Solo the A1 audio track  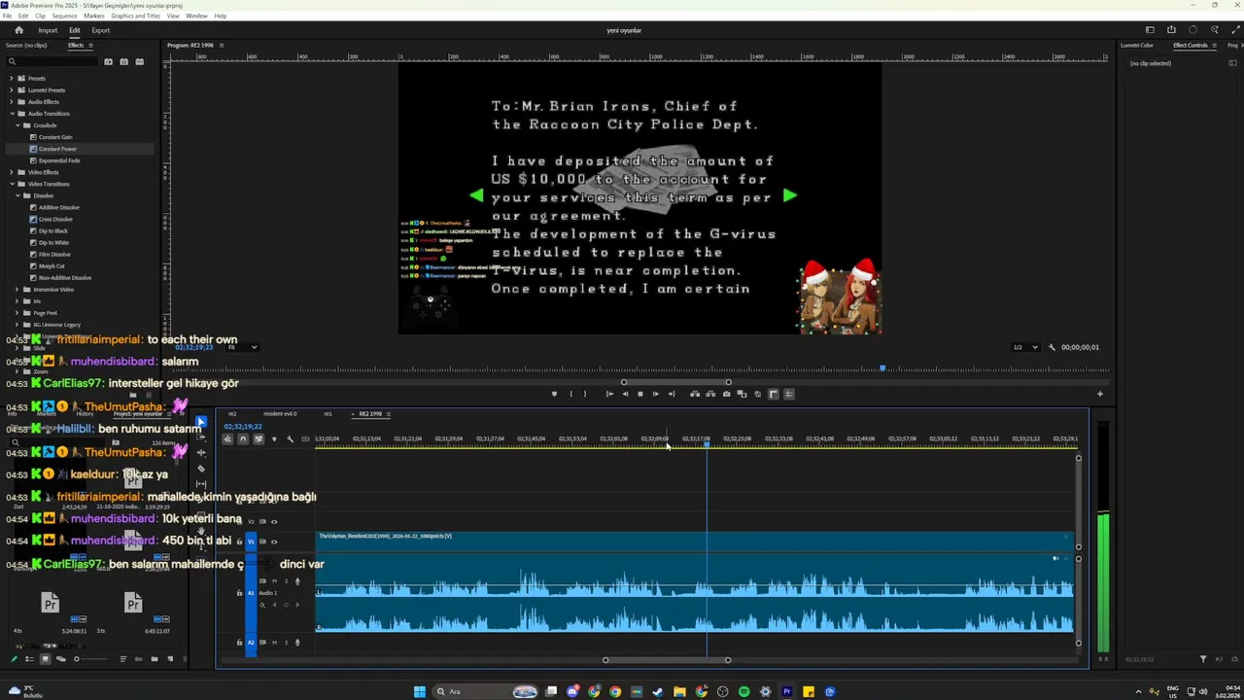(286, 581)
